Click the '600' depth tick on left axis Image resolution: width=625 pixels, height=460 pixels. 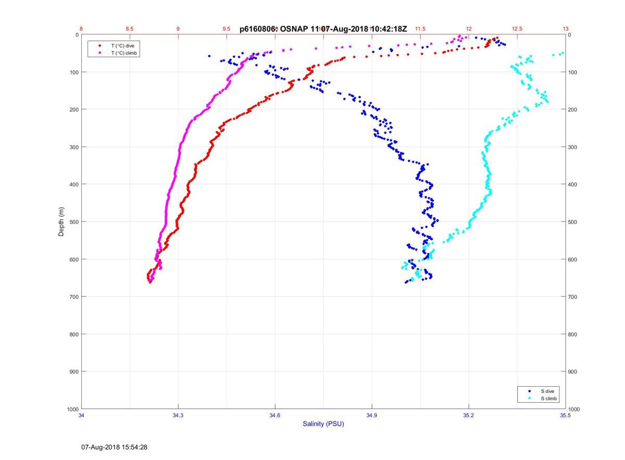(74, 259)
